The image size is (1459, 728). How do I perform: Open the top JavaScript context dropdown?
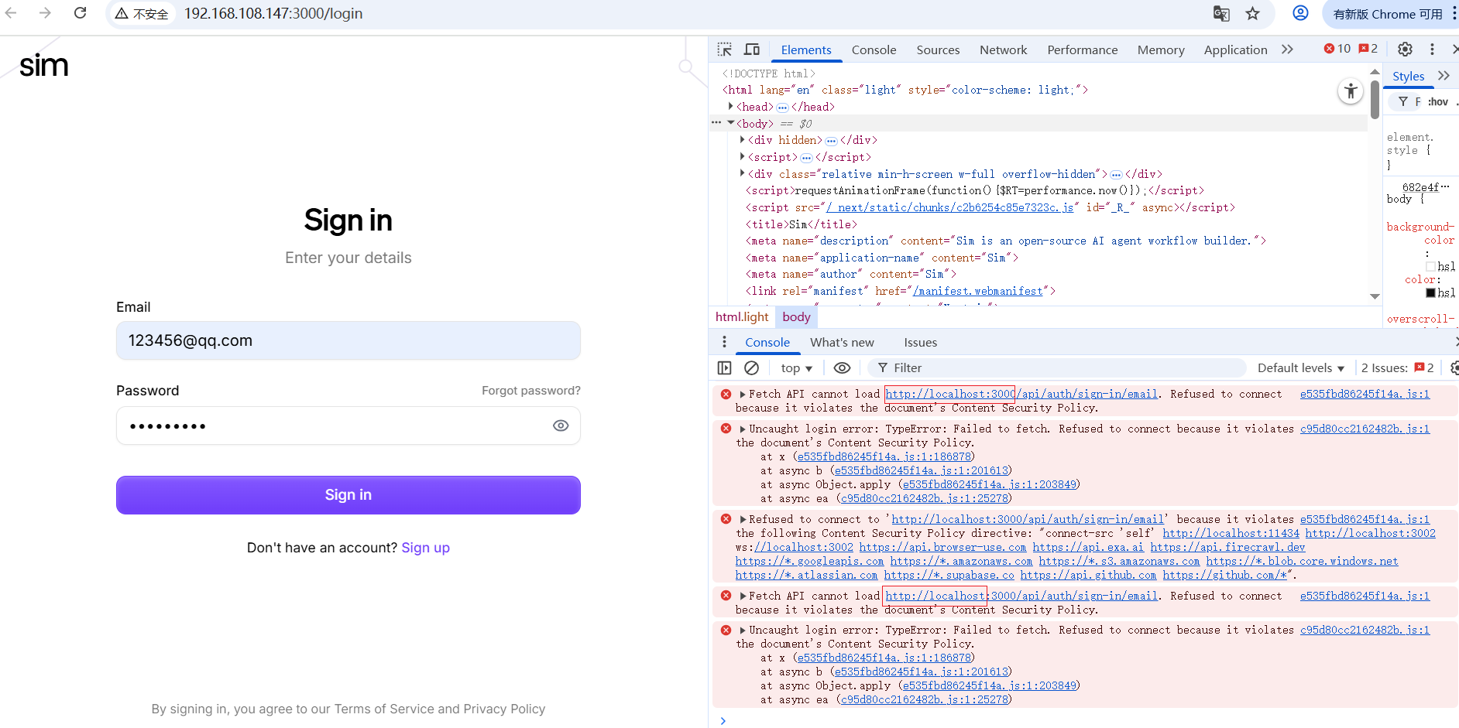(x=796, y=368)
